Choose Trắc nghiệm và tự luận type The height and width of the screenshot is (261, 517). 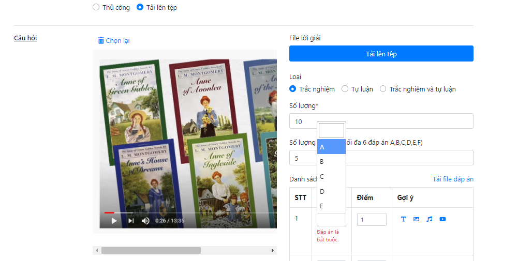(x=383, y=89)
